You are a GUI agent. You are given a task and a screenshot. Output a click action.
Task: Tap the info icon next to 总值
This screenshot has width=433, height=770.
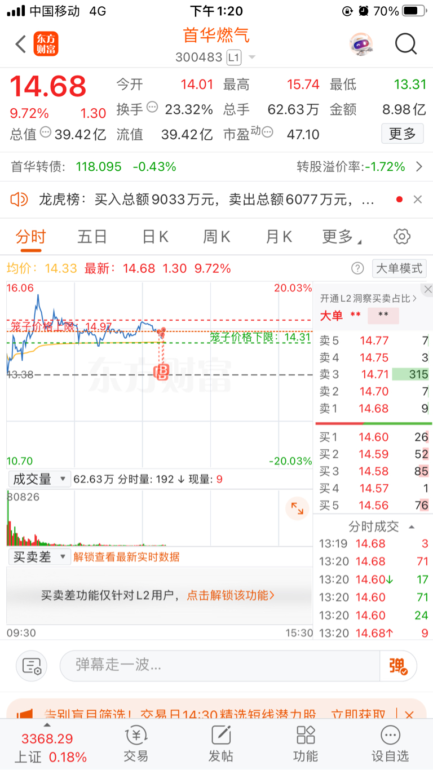[x=46, y=132]
